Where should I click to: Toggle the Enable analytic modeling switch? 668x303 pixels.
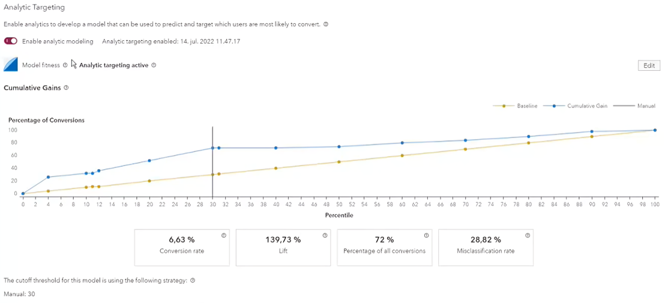point(10,41)
